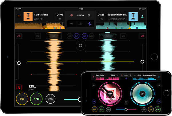172x116 pixels.
Task: Touch the cyan jog wheel on iPhone
Action: click(x=142, y=94)
